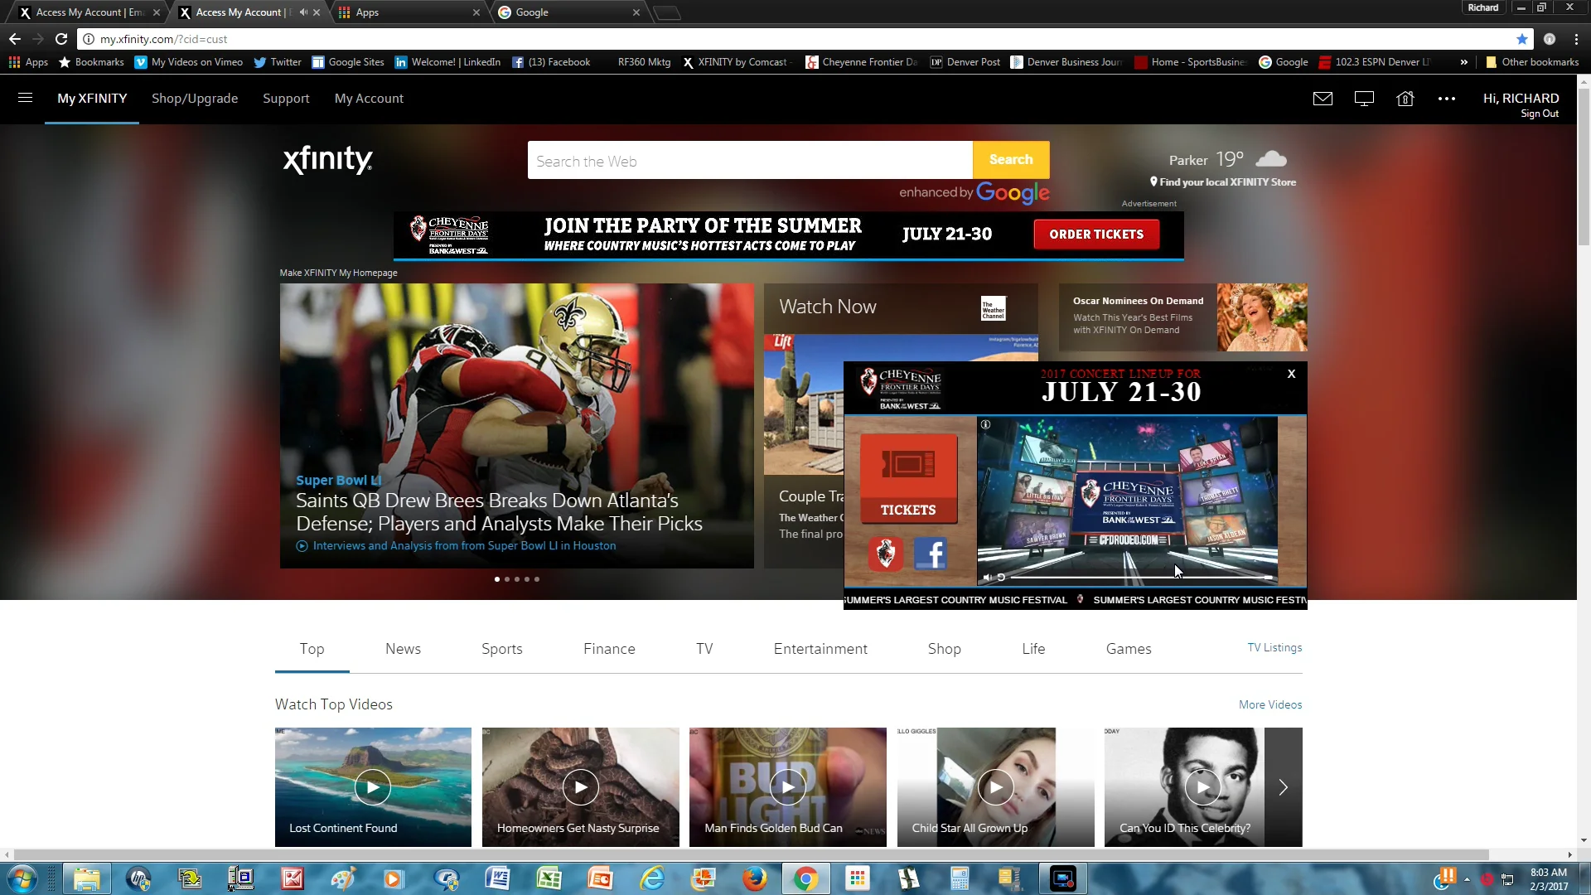Open the TV Listings link
Image resolution: width=1591 pixels, height=895 pixels.
(1274, 647)
